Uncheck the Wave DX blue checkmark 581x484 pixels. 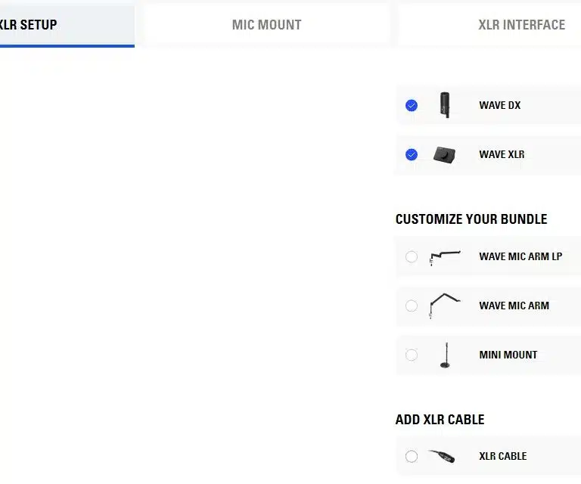[412, 105]
